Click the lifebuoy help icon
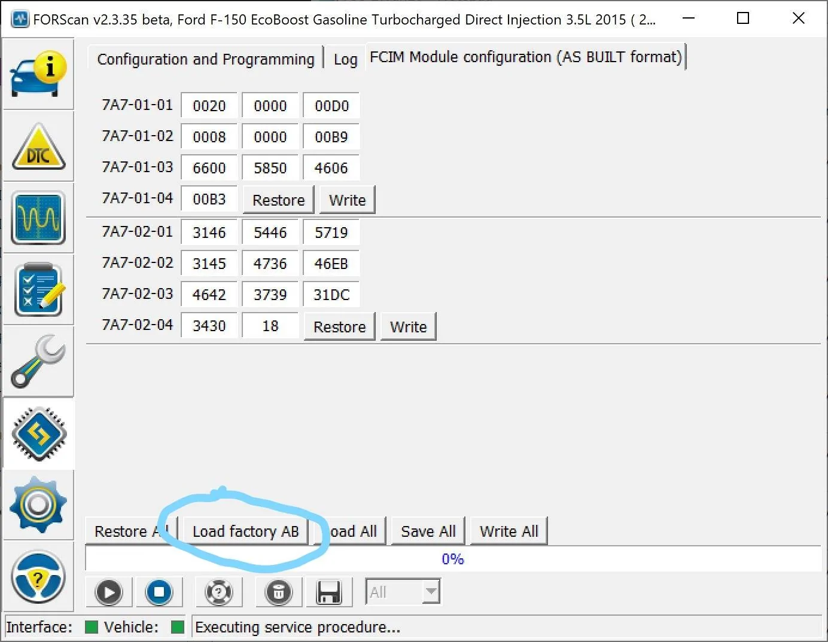This screenshot has width=828, height=642. coord(218,592)
